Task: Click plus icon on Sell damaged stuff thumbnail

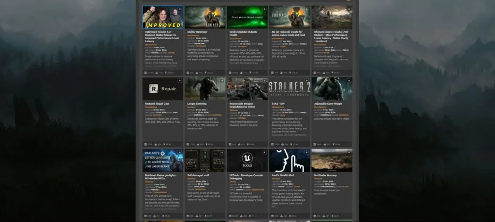Action: click(x=222, y=153)
